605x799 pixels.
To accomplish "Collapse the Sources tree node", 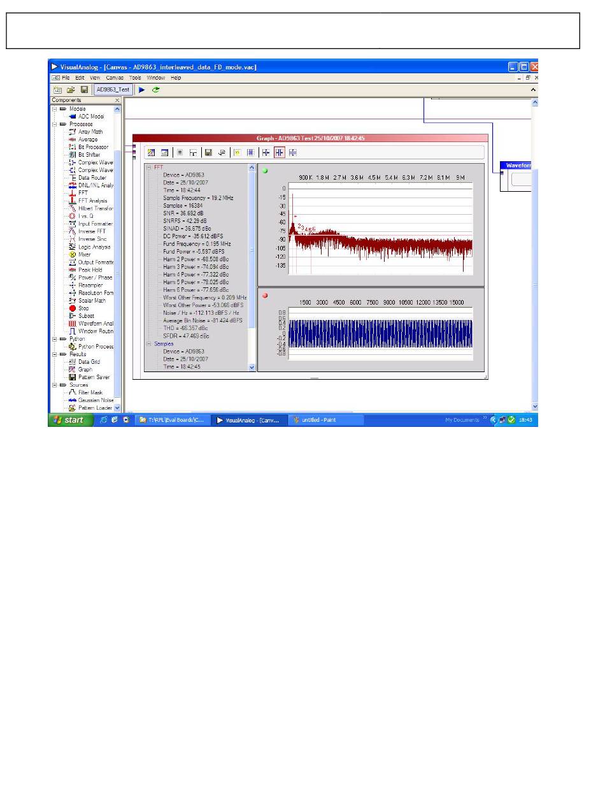I will pos(55,385).
